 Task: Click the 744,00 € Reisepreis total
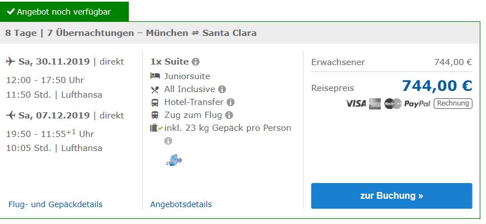pos(437,86)
